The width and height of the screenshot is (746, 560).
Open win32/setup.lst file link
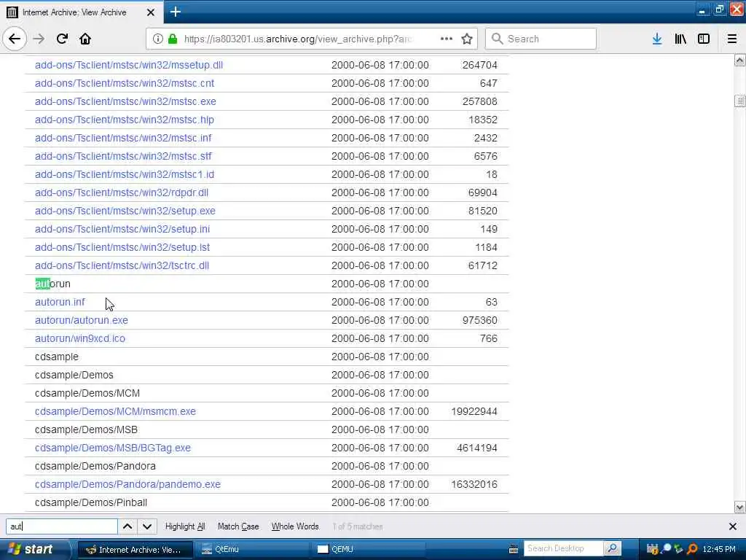click(x=122, y=247)
